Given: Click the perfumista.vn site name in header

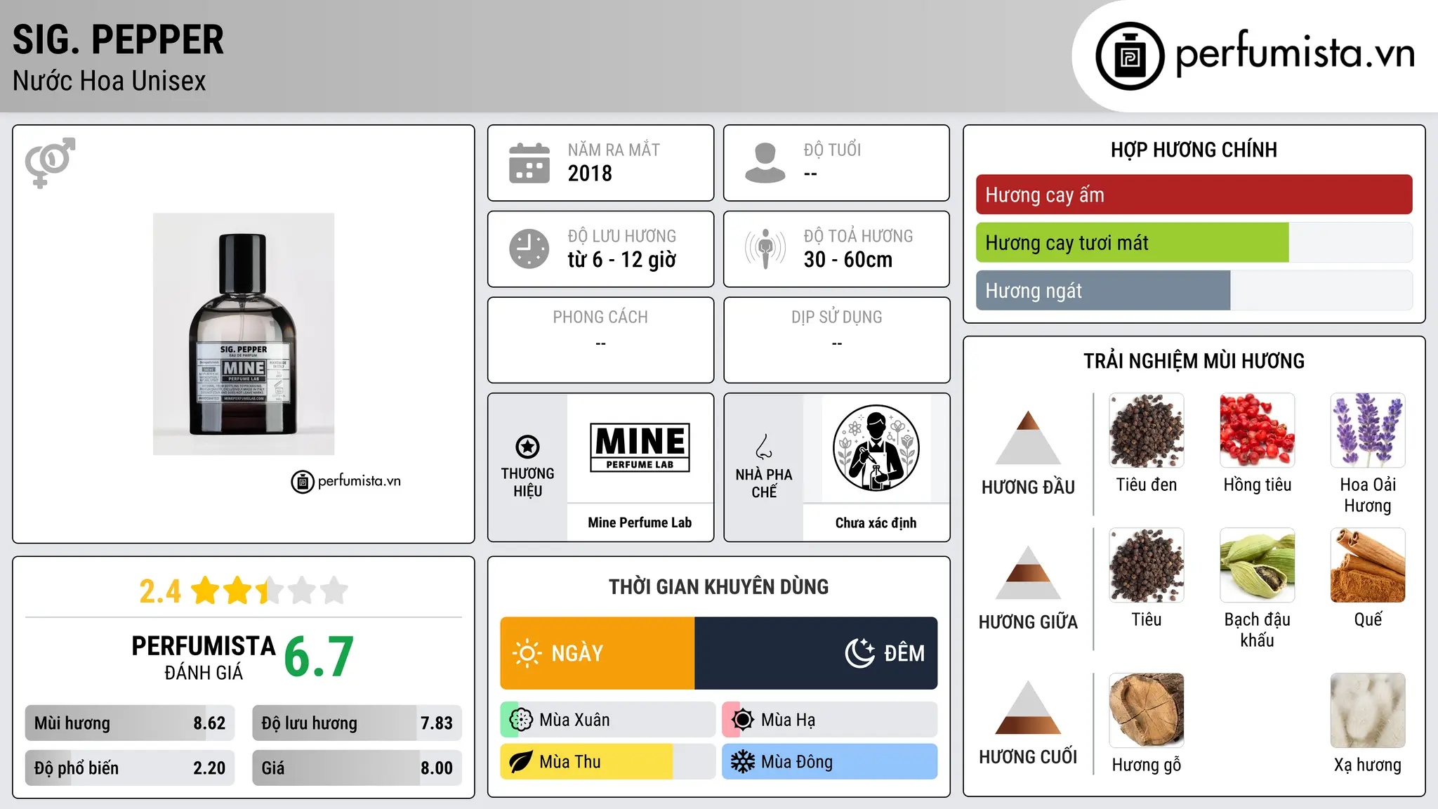Looking at the screenshot, I should pos(1295,53).
